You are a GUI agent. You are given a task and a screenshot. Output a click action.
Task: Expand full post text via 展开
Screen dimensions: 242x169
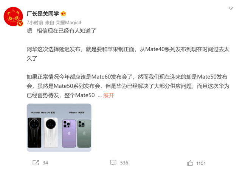(x=109, y=95)
